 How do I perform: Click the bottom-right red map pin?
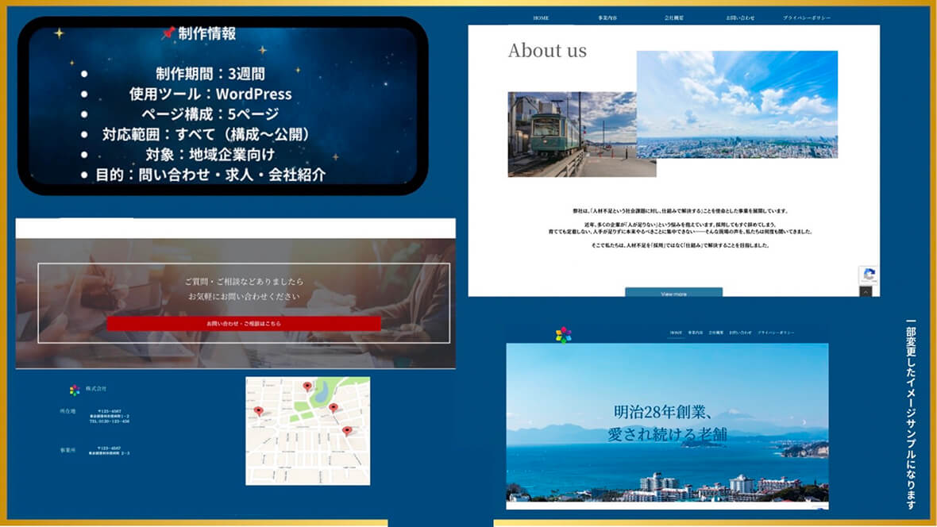[346, 431]
